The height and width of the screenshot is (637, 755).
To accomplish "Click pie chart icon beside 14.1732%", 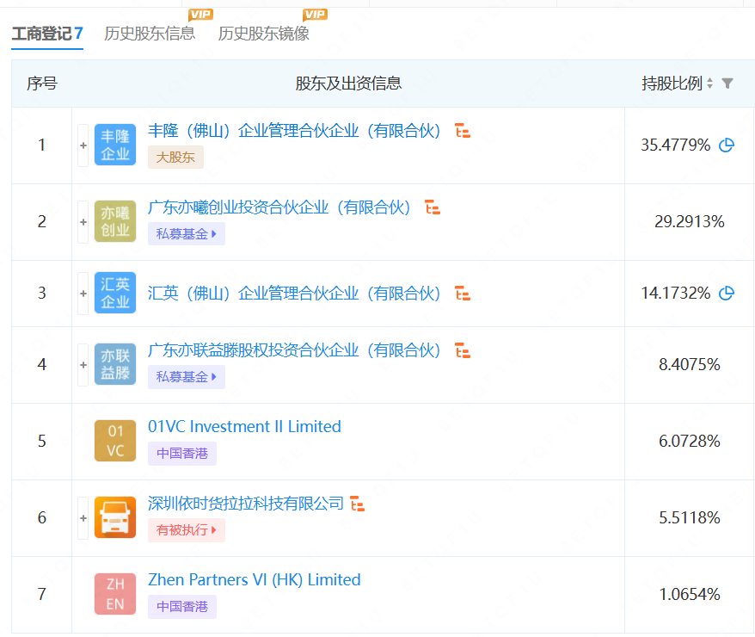I will pos(727,293).
